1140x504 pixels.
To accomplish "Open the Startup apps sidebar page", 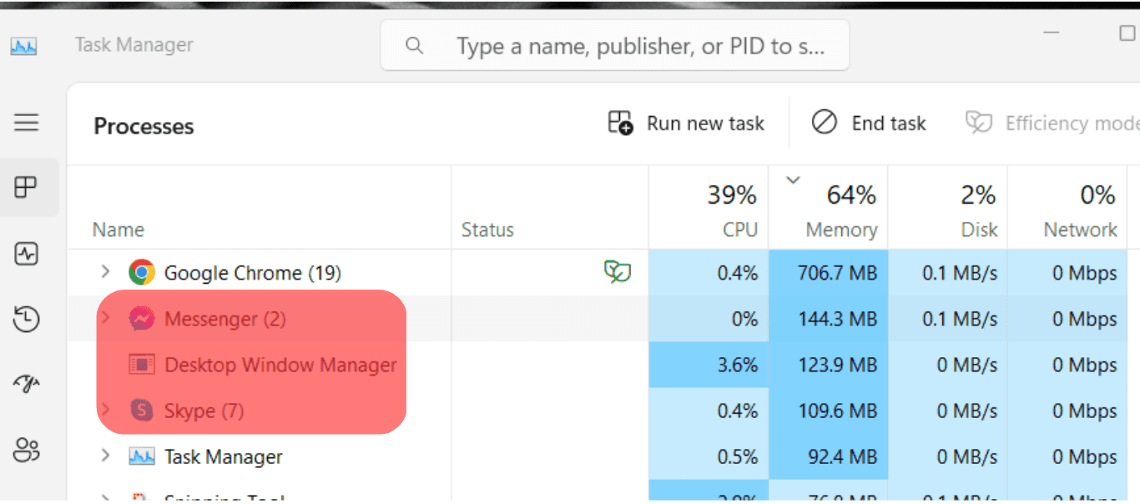I will (27, 385).
